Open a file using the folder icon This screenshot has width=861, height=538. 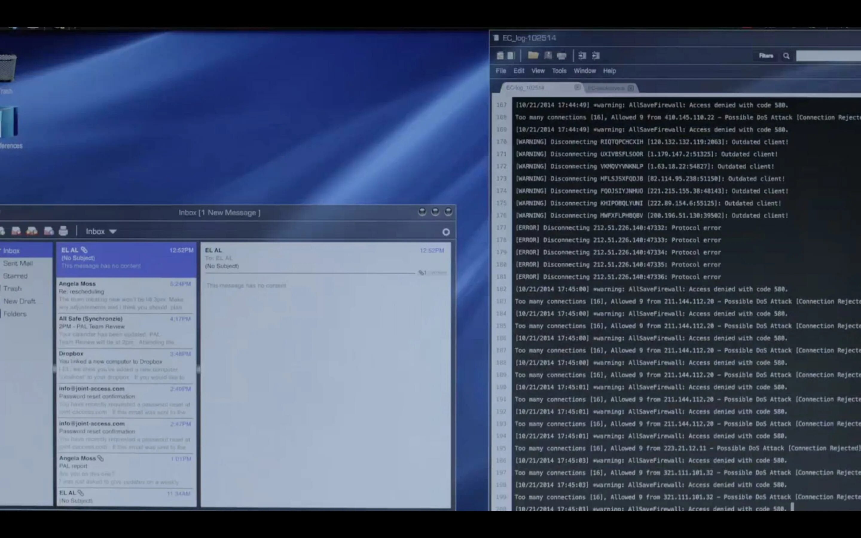coord(533,56)
